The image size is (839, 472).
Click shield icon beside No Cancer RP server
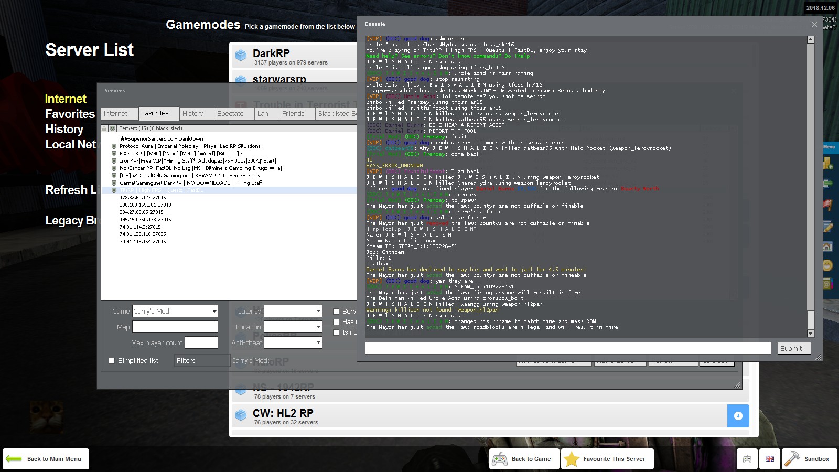[114, 168]
